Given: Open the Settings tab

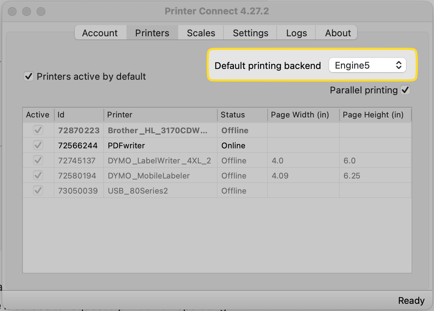Looking at the screenshot, I should 250,33.
